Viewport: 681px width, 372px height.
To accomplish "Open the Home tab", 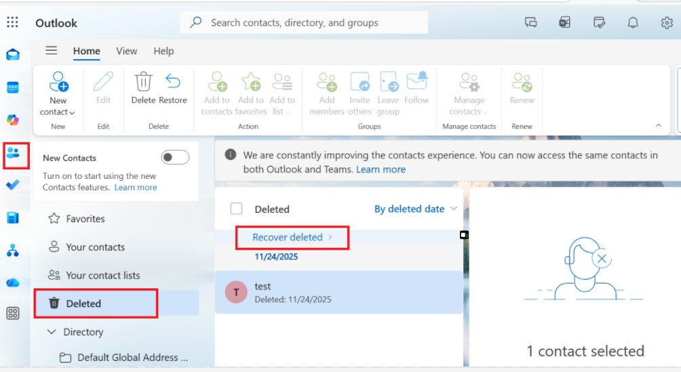I will click(86, 51).
